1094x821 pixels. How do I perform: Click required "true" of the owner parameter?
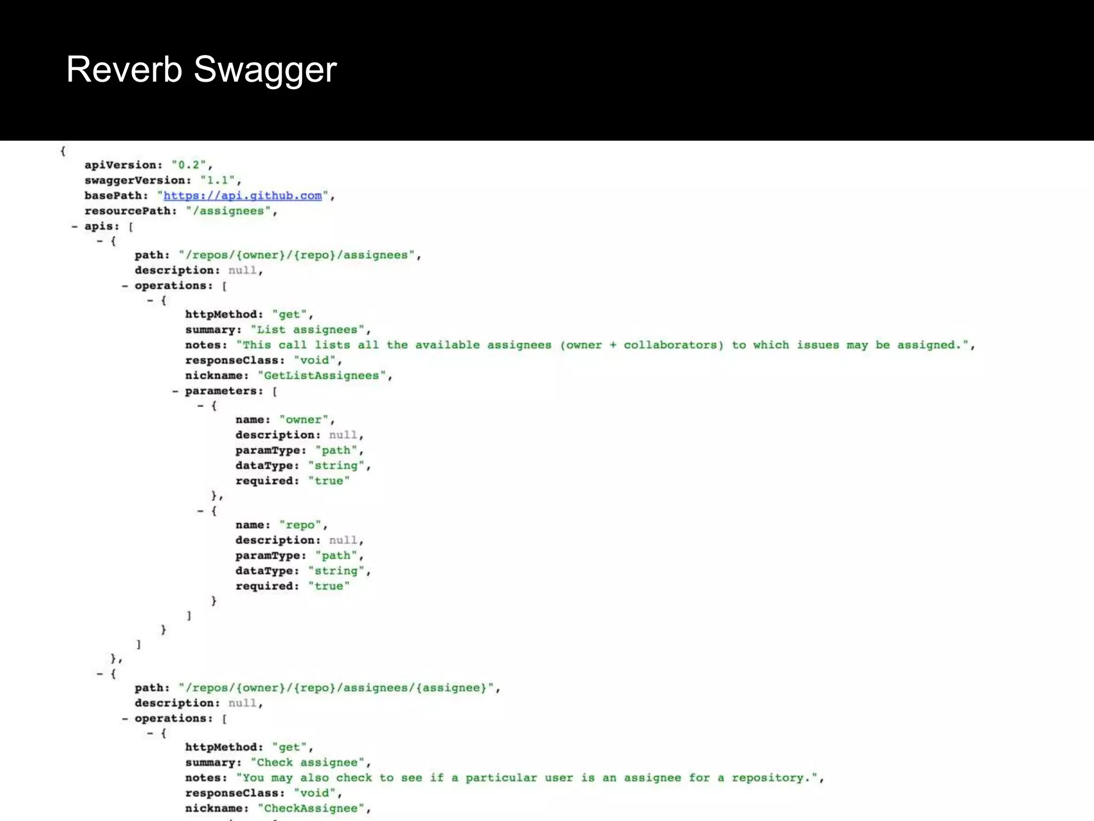click(329, 481)
